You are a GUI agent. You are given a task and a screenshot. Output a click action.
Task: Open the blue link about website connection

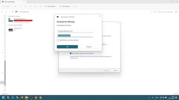tap(91, 57)
